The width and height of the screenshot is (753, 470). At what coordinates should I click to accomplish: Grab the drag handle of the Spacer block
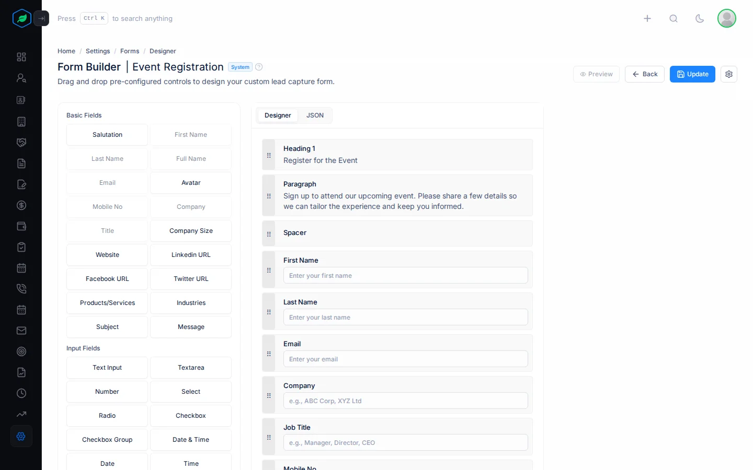click(269, 234)
